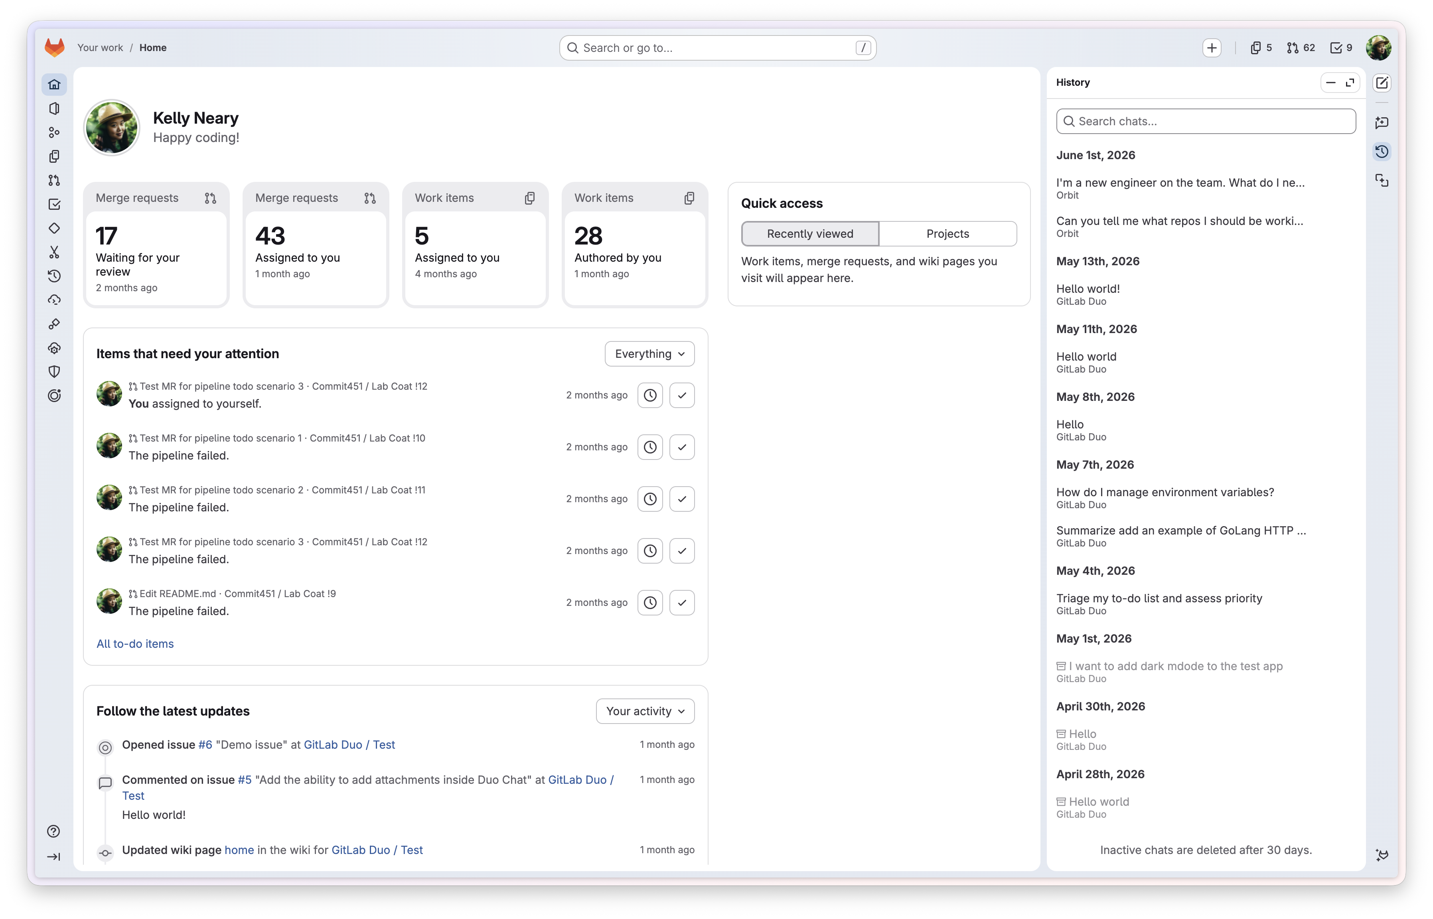Open issue #5 link in latest updates

[x=245, y=780]
